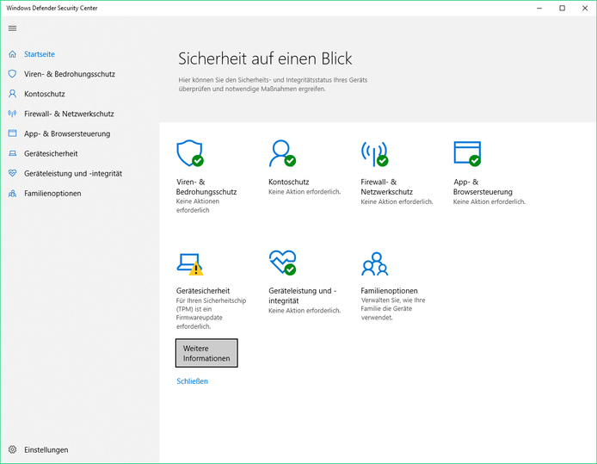Open the Kontoschutz person tile icon
Image resolution: width=597 pixels, height=464 pixels.
(281, 153)
